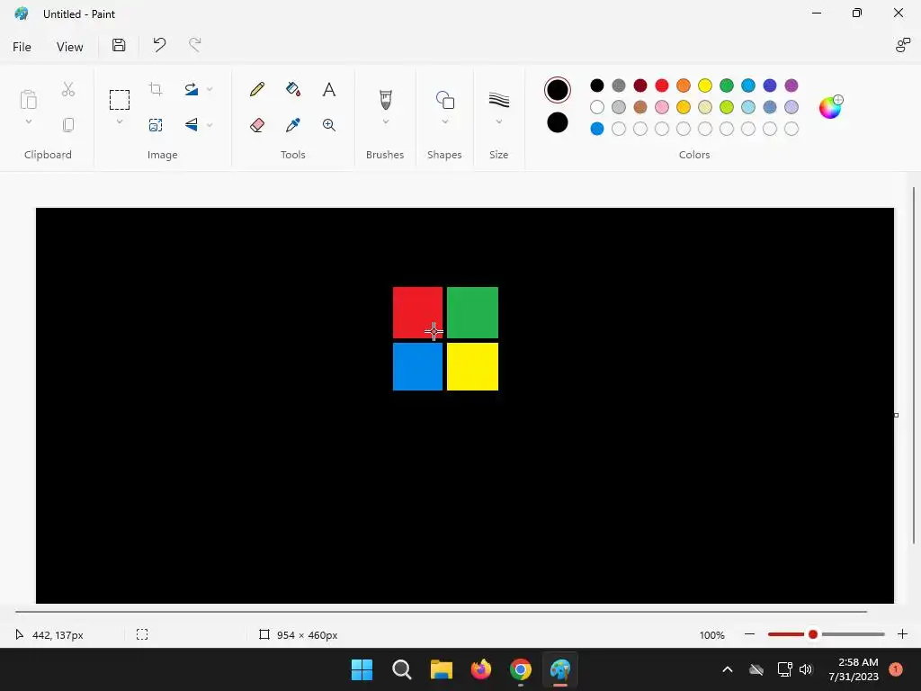921x691 pixels.
Task: Select the Text tool
Action: coord(329,89)
